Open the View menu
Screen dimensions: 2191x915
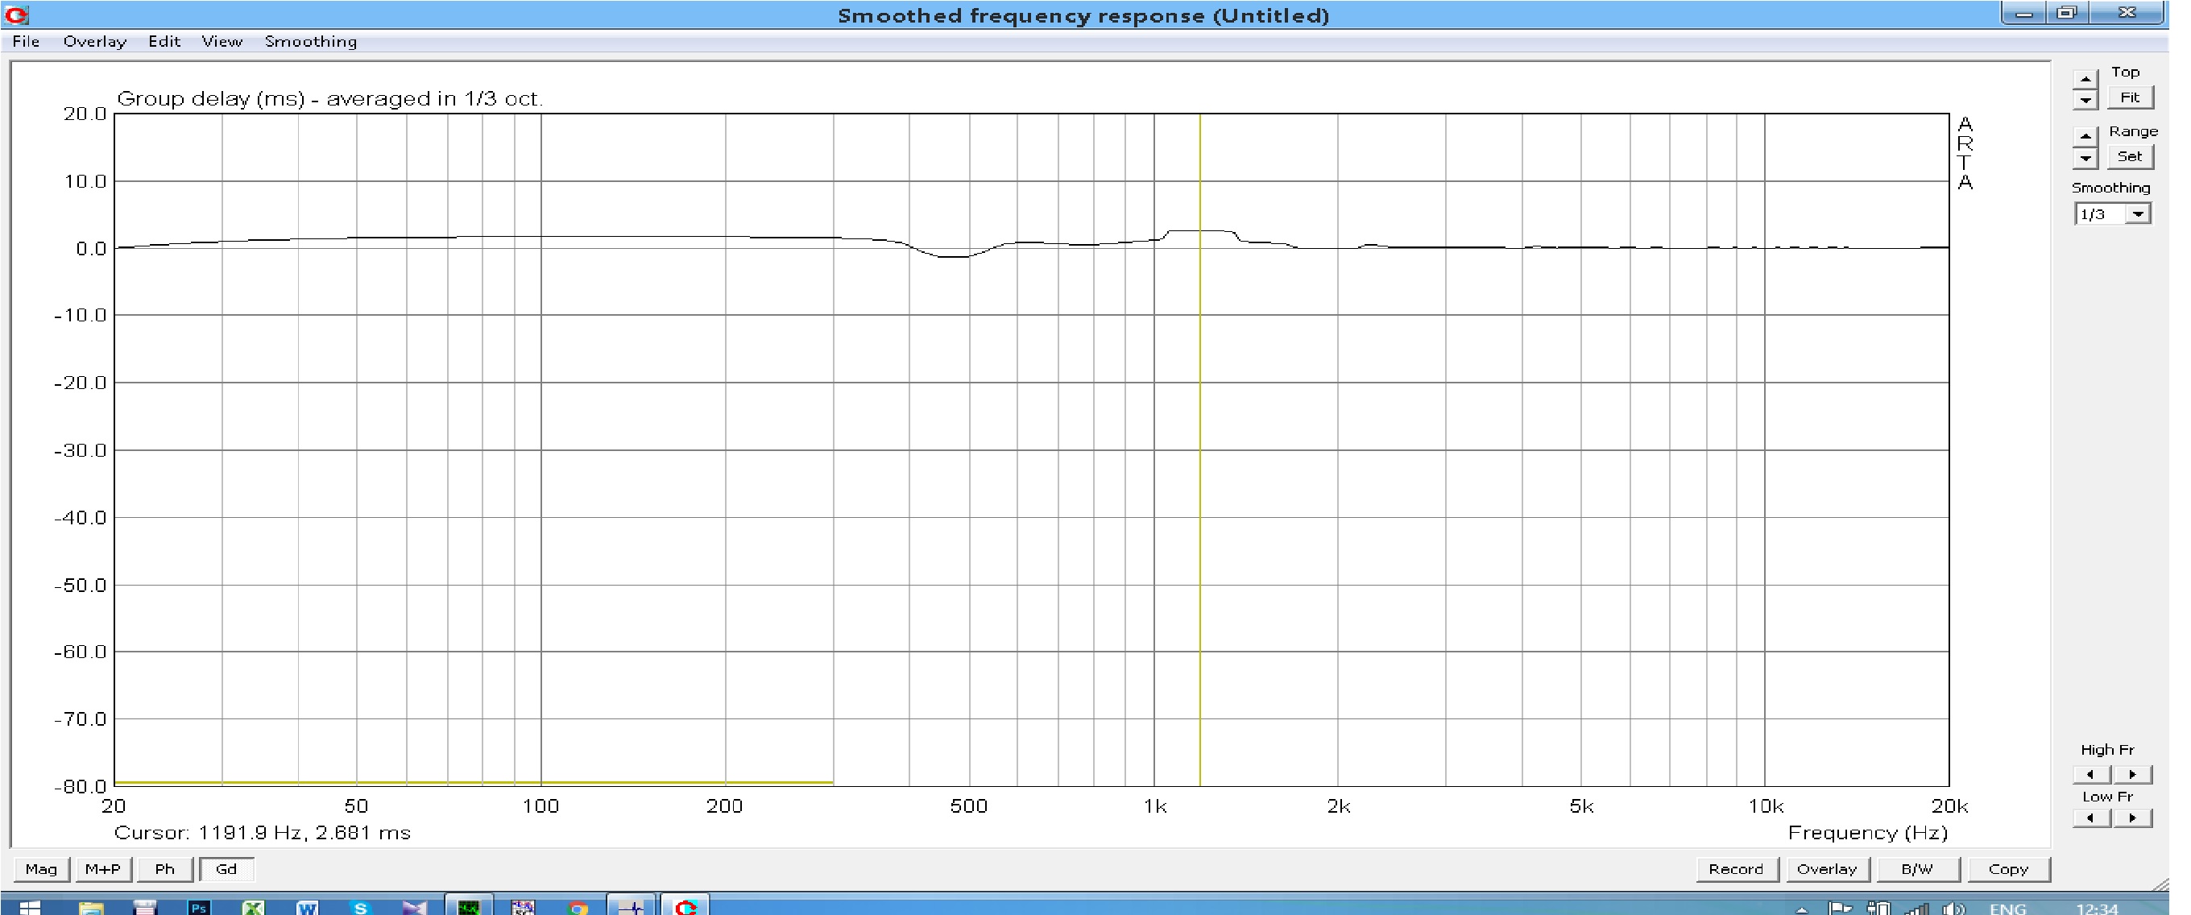coord(222,42)
